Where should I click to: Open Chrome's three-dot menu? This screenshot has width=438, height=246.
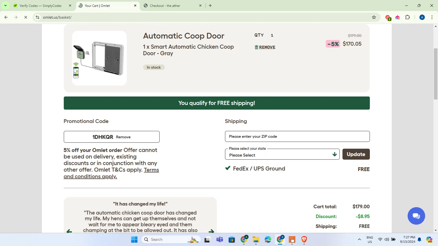point(432,17)
